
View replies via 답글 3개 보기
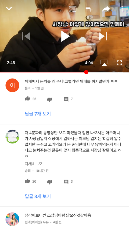pos(38,196)
